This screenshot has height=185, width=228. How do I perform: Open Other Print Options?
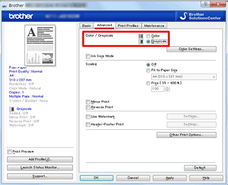[186, 135]
